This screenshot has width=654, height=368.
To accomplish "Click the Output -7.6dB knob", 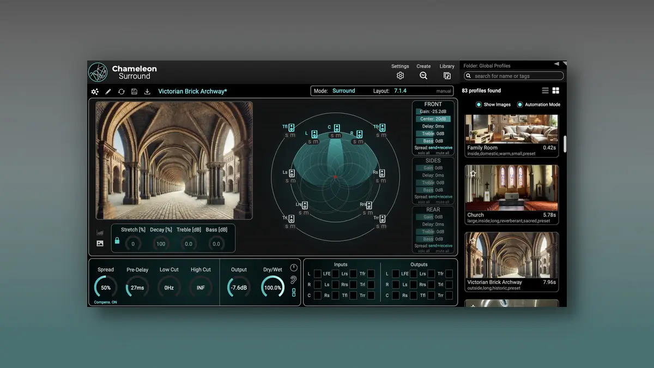I will coord(239,287).
